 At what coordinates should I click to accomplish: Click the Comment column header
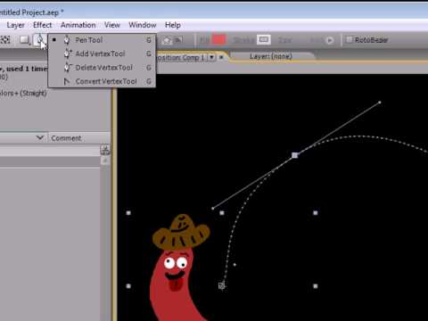pyautogui.click(x=66, y=138)
